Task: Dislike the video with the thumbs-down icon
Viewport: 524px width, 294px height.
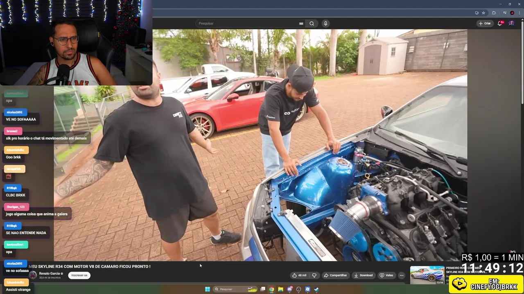Action: [314, 275]
